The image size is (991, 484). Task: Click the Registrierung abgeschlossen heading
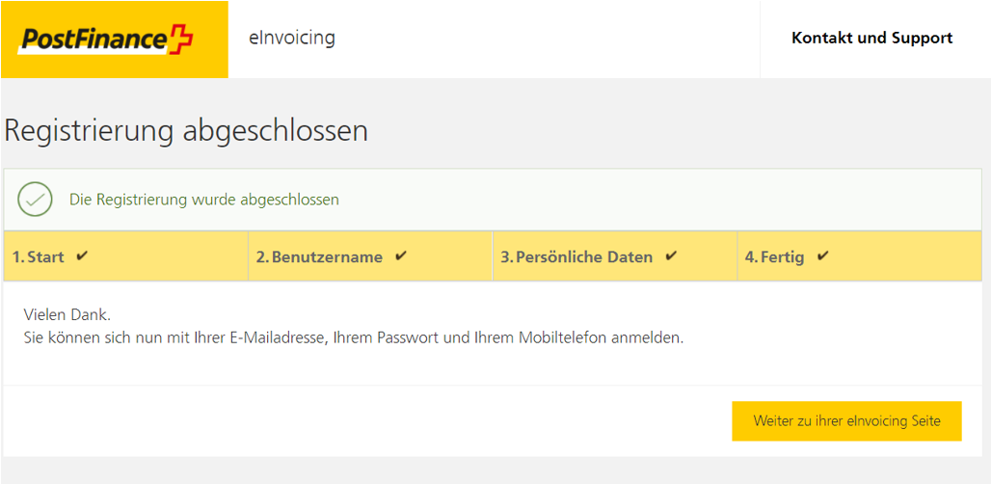(186, 131)
